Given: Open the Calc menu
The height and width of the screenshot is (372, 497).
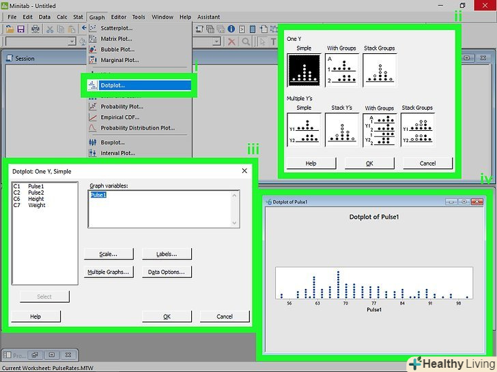Looking at the screenshot, I should click(62, 17).
